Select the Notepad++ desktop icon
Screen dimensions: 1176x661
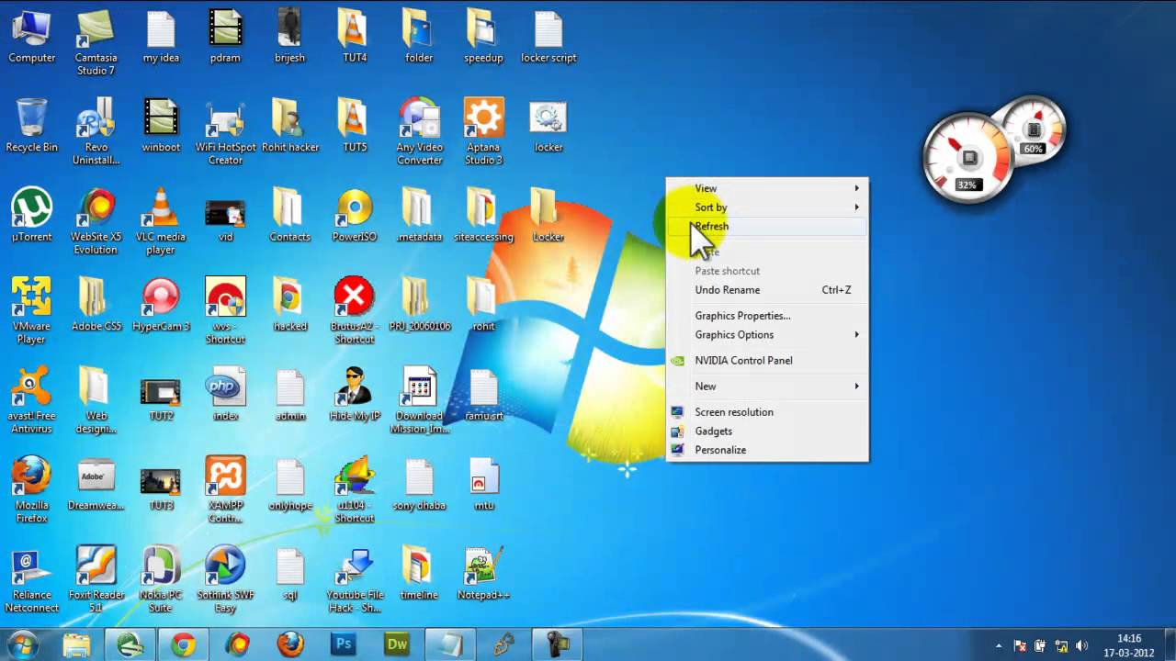(483, 574)
